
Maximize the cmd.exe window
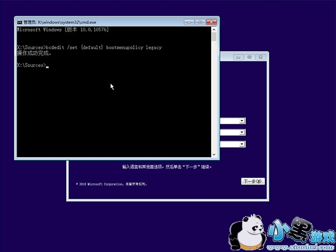point(200,22)
